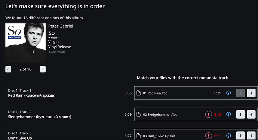258x140 pixels.
Task: Click the Don't Give Up duration warning icon
Action: pyautogui.click(x=209, y=136)
